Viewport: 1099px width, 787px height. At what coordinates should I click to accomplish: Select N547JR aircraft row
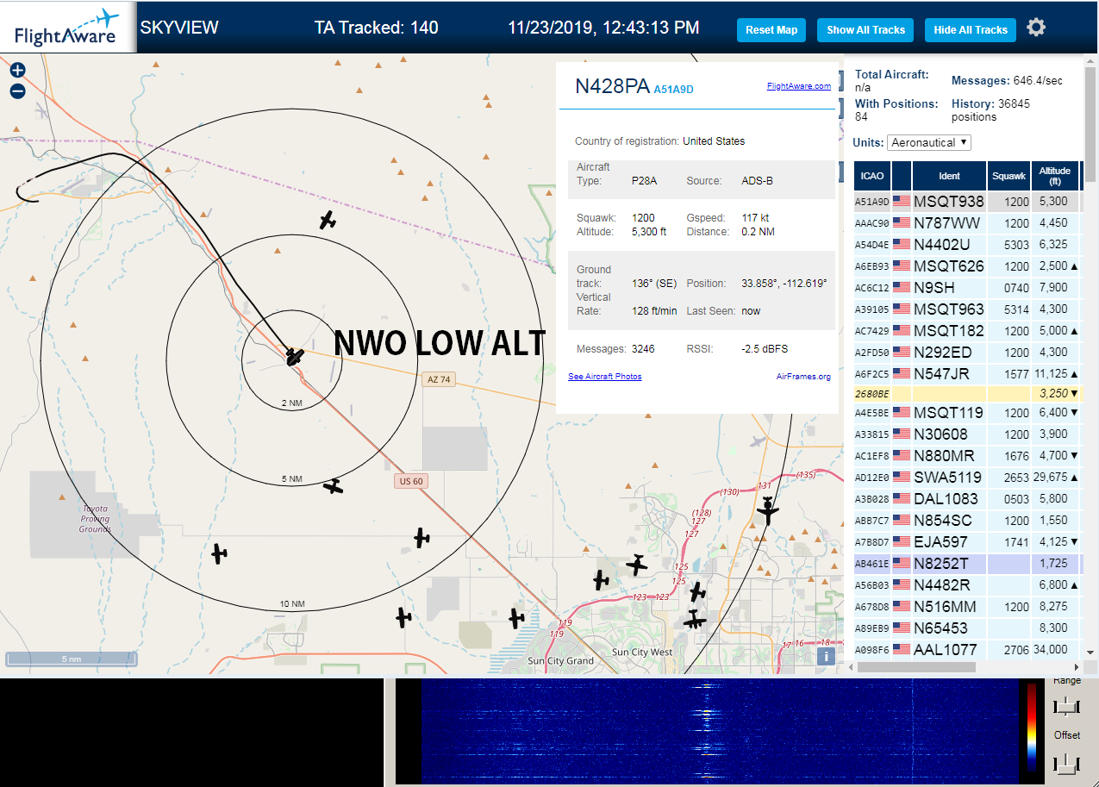(967, 374)
